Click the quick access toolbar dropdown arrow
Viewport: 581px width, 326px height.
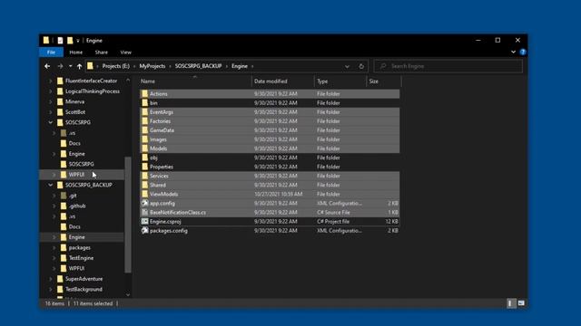pyautogui.click(x=78, y=41)
